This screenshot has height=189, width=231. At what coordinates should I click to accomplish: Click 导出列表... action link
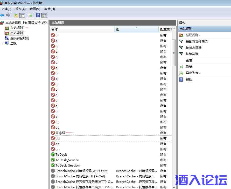(193, 73)
